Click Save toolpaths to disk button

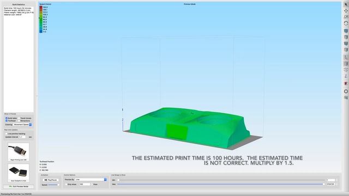[x=19, y=173]
